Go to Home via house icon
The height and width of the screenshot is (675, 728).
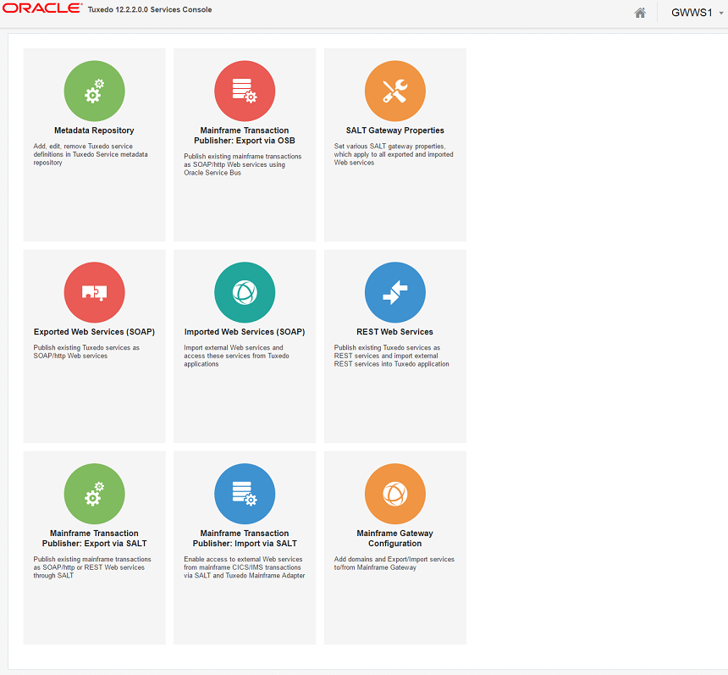pos(640,13)
